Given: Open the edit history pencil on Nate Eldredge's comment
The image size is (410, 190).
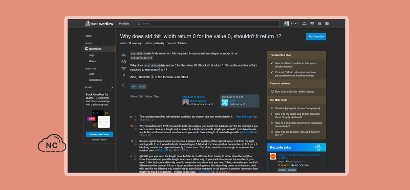Looking at the screenshot, I should tap(153, 120).
